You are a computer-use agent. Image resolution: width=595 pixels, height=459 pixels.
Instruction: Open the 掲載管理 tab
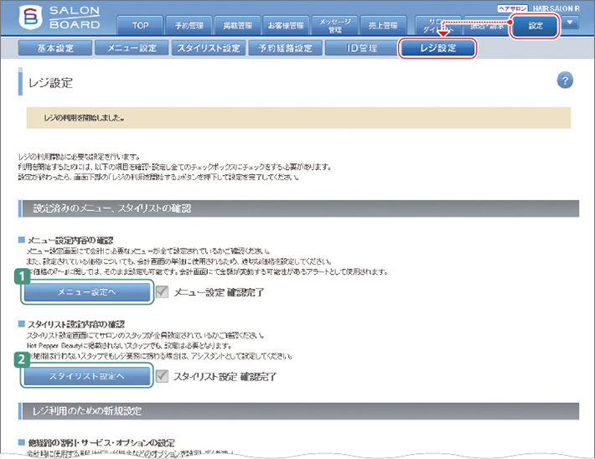coord(235,27)
